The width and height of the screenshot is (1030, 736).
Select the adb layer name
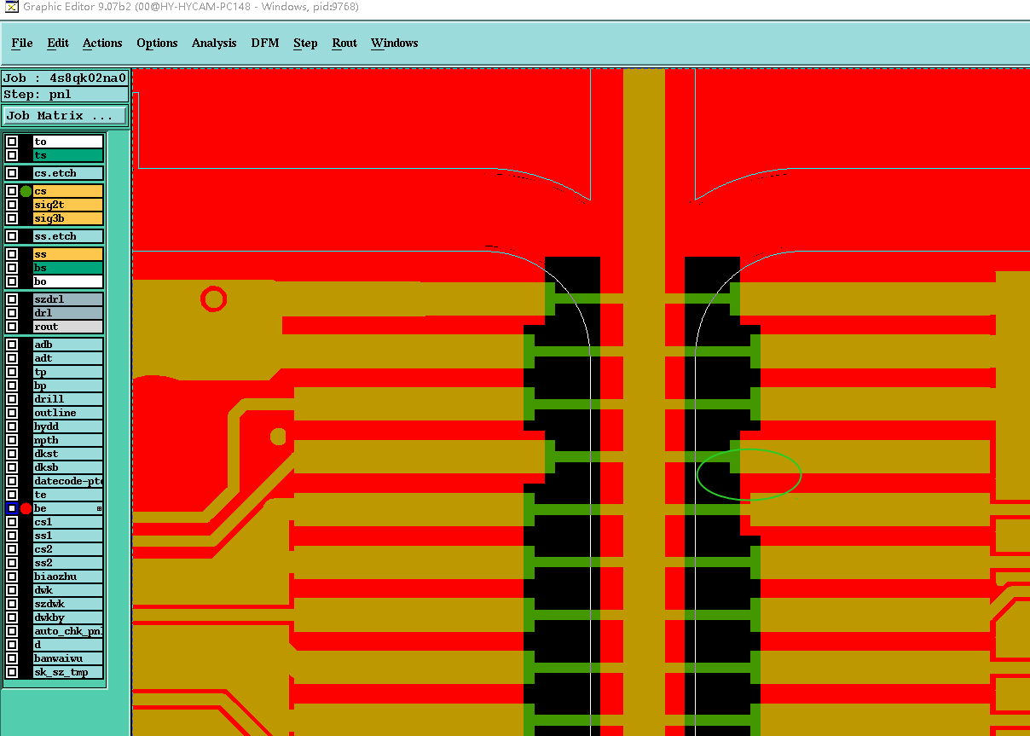67,345
